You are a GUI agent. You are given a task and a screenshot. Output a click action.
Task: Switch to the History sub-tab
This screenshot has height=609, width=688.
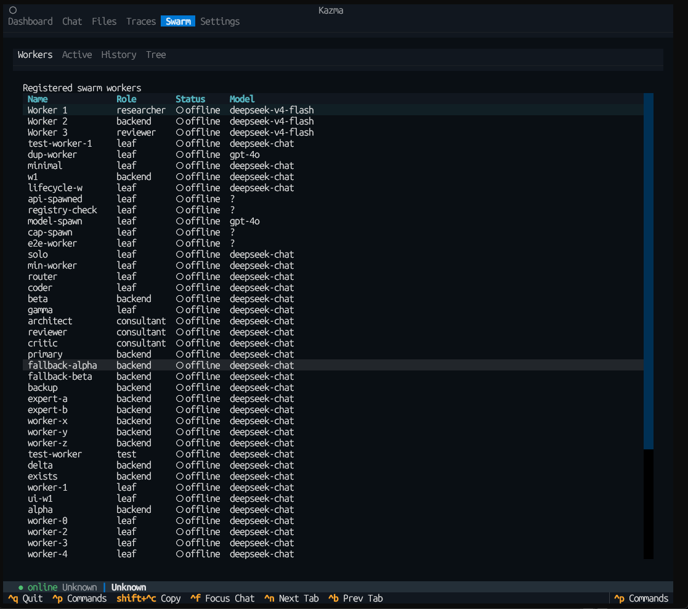pyautogui.click(x=118, y=55)
